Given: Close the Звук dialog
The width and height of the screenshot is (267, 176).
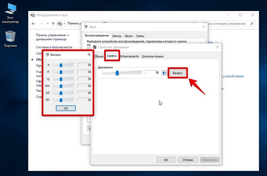Looking at the screenshot, I should (x=204, y=26).
